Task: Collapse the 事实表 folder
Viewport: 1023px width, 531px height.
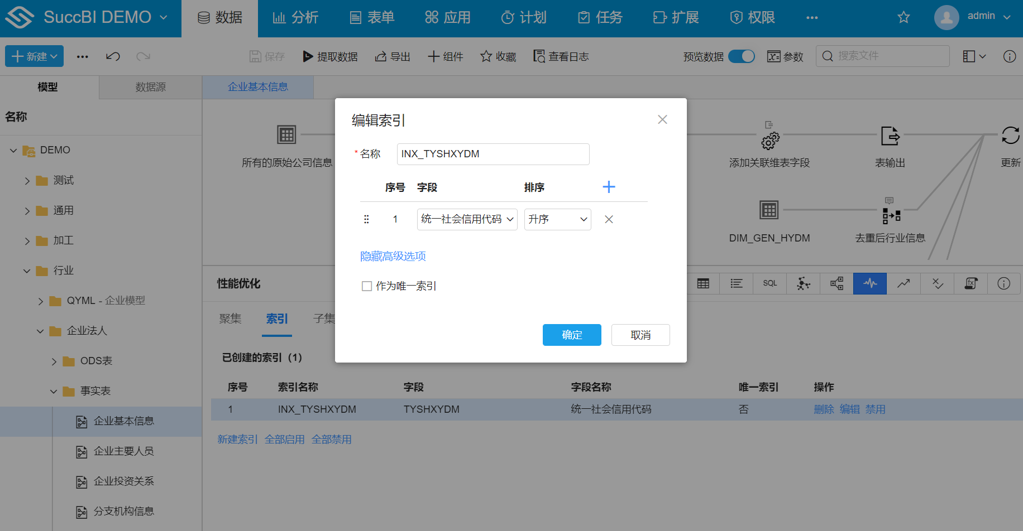Action: click(53, 391)
